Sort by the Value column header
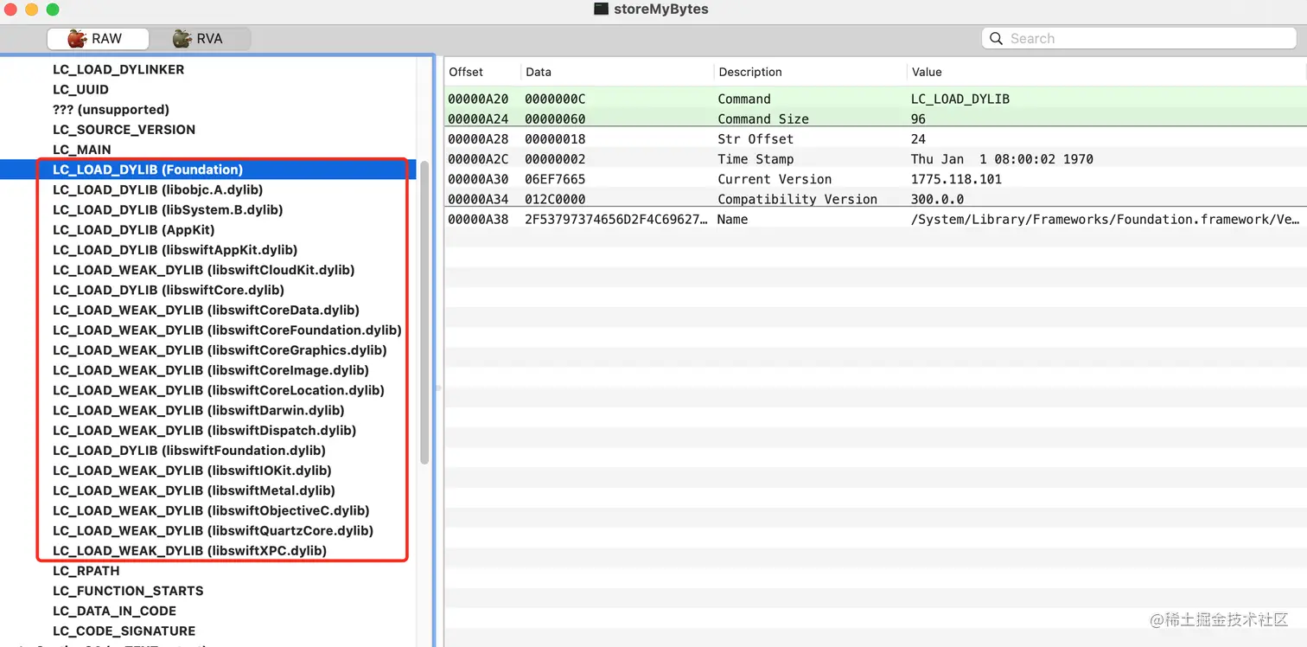 coord(1106,72)
